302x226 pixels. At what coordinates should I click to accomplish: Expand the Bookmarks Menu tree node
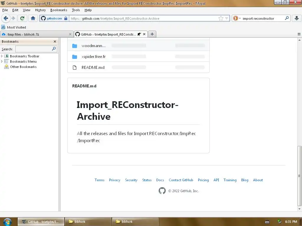pos(2,62)
